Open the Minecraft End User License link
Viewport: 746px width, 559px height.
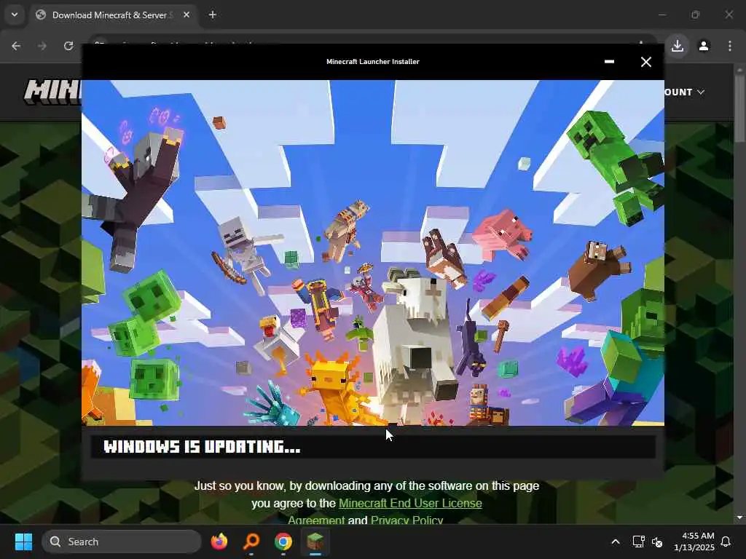click(x=410, y=503)
